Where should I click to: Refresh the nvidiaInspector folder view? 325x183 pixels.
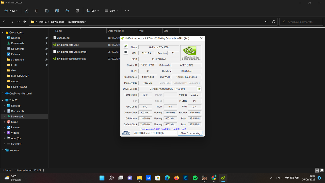pos(273,22)
